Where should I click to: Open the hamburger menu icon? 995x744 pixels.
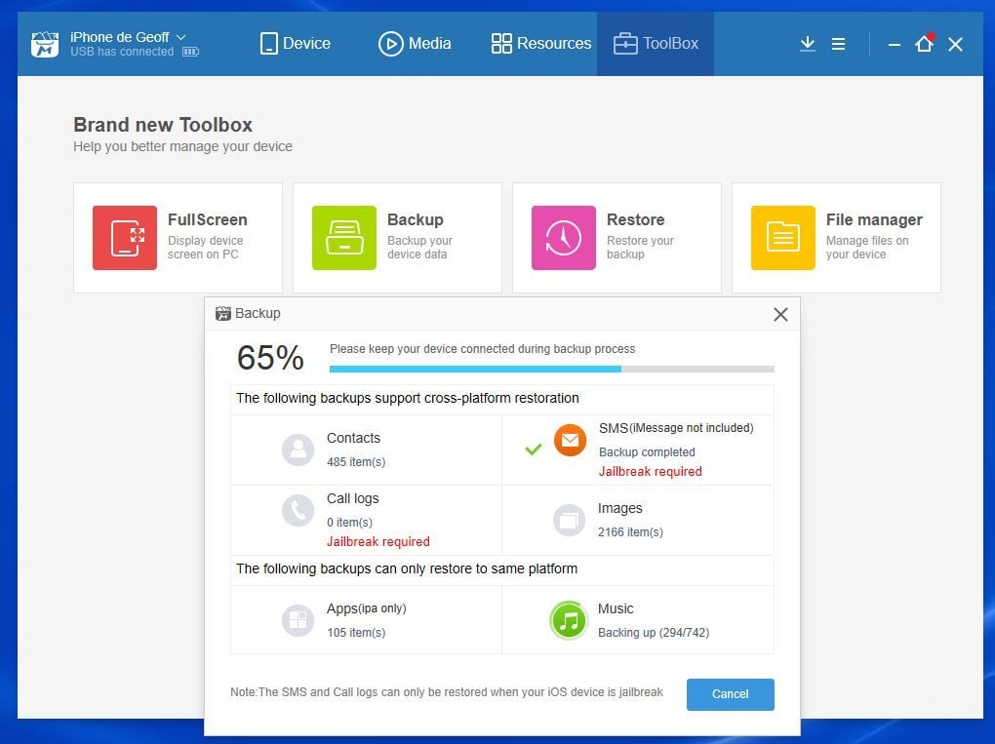coord(838,44)
